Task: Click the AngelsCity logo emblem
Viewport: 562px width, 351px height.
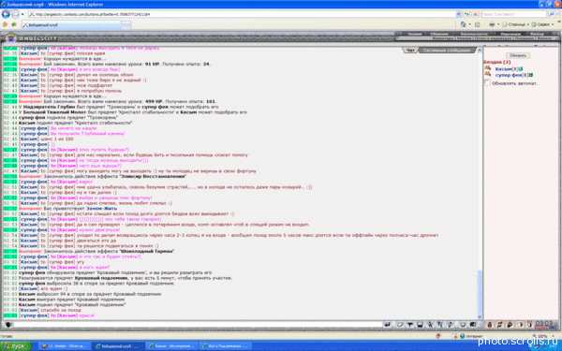Action: [10, 37]
